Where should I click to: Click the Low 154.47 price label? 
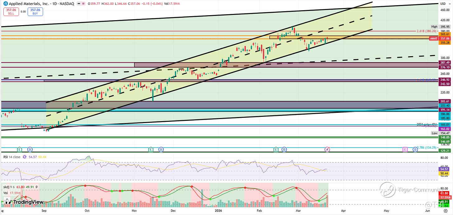tap(441, 133)
